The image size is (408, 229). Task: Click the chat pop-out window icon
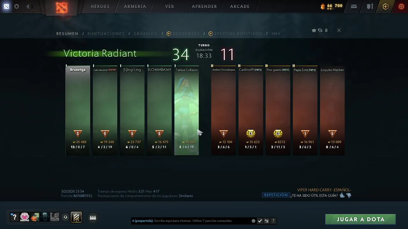click(266, 221)
